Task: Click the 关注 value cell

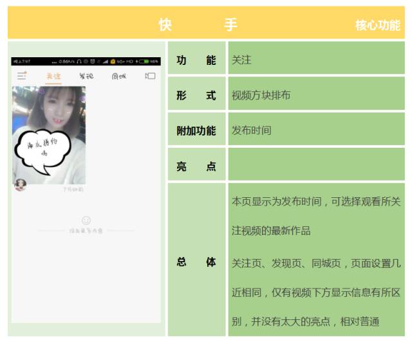Action: 316,58
